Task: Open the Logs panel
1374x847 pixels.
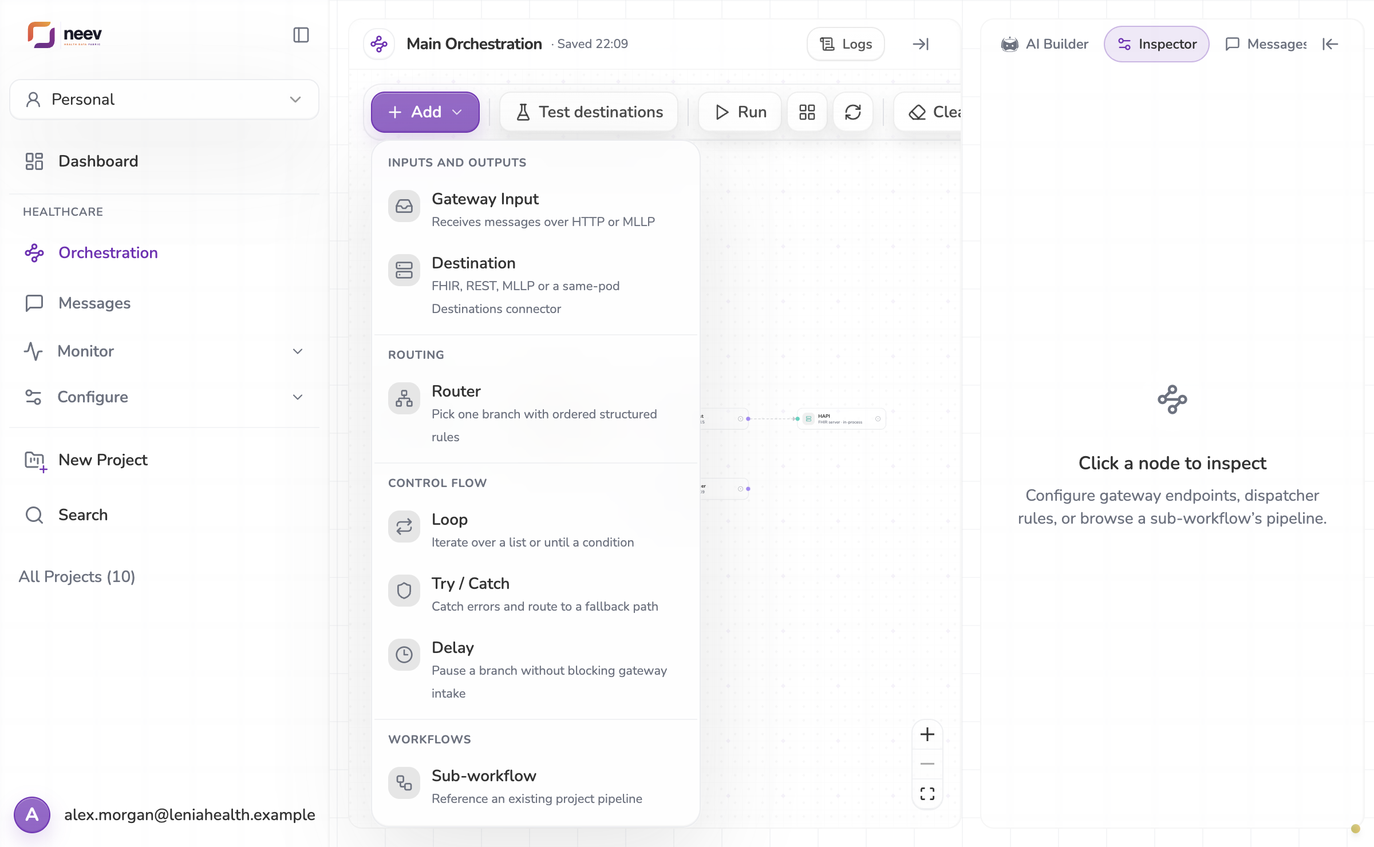Action: [x=846, y=44]
